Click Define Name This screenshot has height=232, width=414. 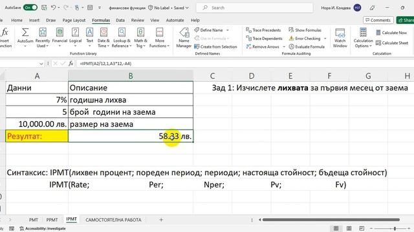209,30
